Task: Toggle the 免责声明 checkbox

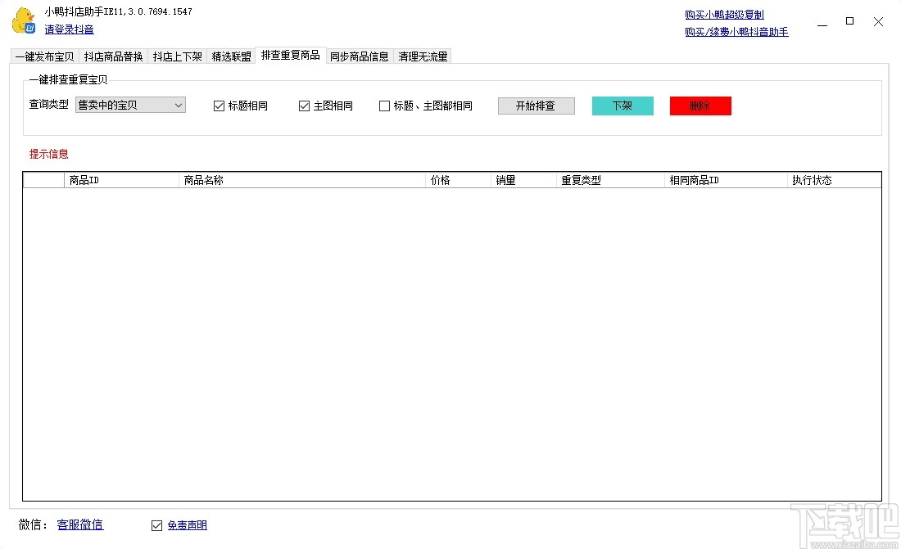Action: pyautogui.click(x=157, y=525)
